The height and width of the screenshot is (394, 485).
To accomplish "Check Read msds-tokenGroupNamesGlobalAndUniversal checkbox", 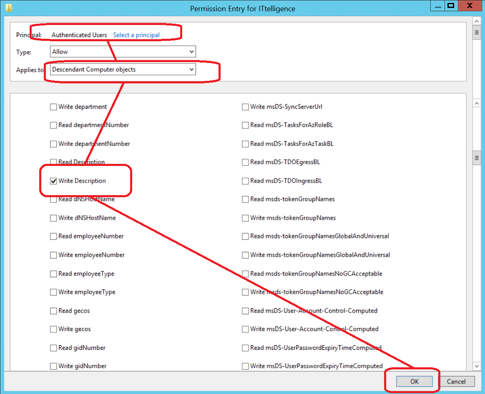I will pos(245,236).
